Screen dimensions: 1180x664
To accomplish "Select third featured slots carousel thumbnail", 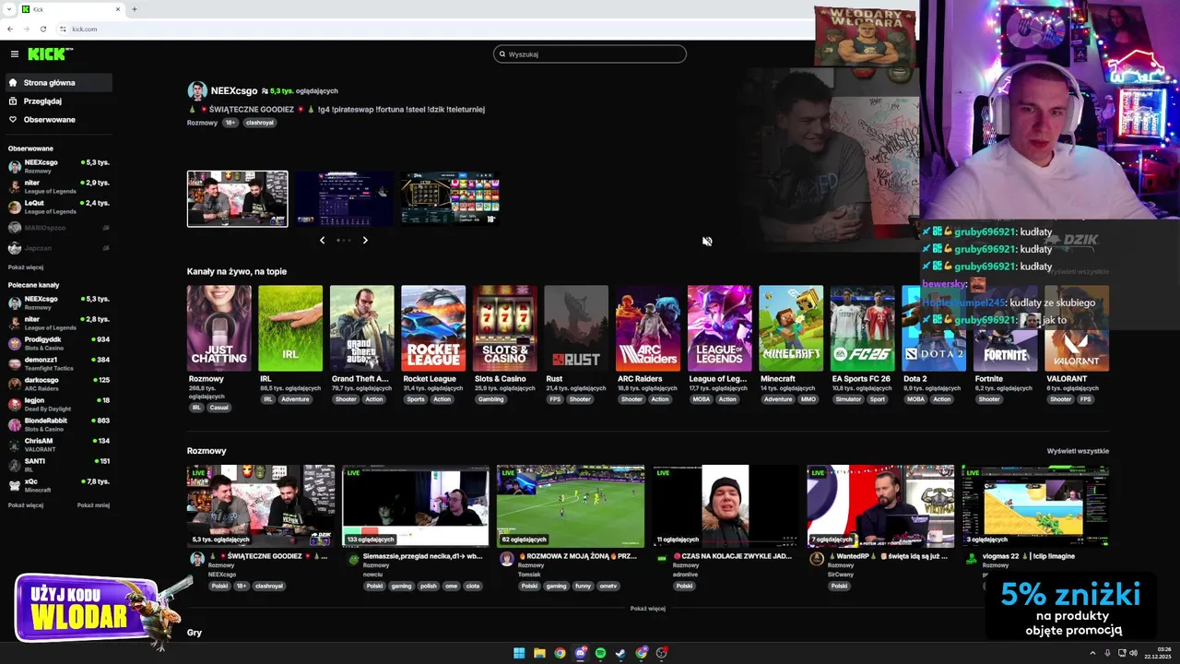I will point(450,198).
